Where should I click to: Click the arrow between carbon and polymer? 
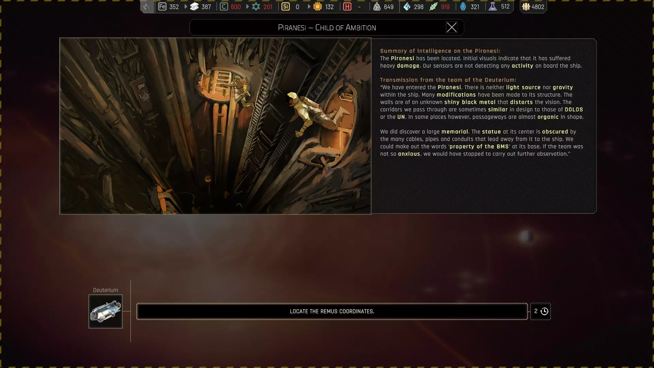[x=247, y=6]
